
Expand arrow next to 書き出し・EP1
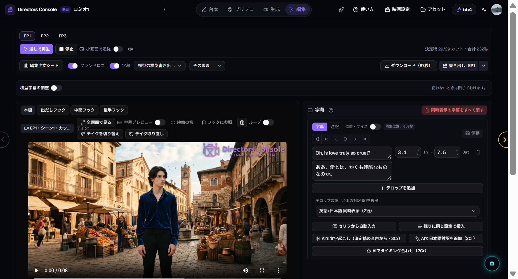[x=483, y=66]
